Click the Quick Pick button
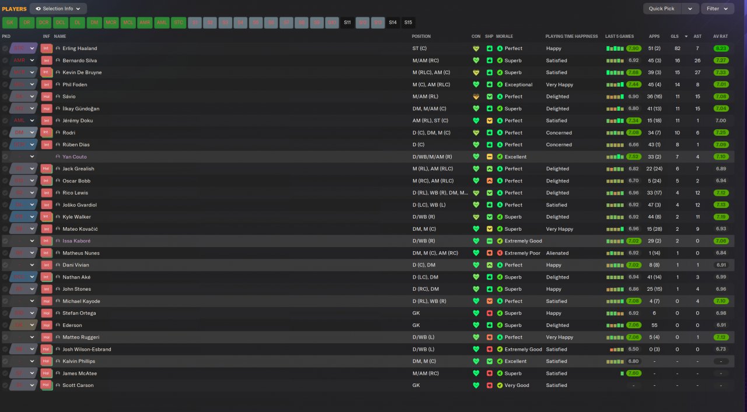This screenshot has height=412, width=747. click(662, 9)
